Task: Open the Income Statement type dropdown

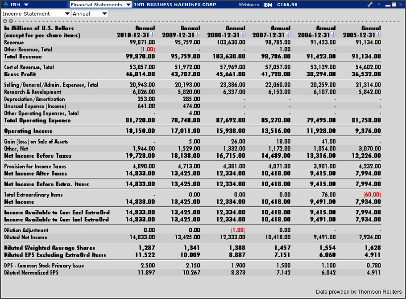Action: (36, 14)
